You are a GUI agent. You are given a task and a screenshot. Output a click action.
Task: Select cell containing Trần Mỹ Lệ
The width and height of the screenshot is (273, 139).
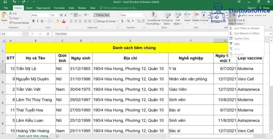[35, 69]
